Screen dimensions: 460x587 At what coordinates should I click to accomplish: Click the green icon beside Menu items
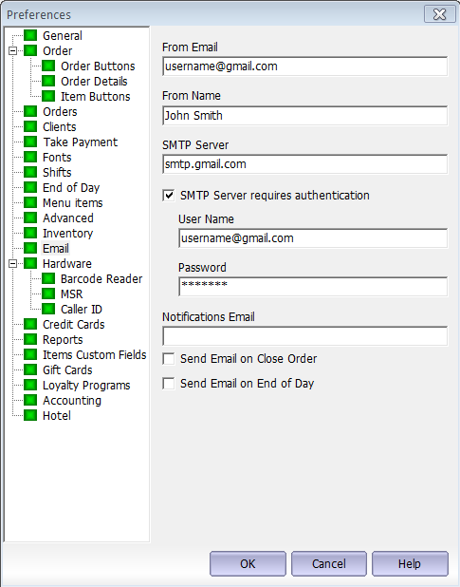pos(30,202)
